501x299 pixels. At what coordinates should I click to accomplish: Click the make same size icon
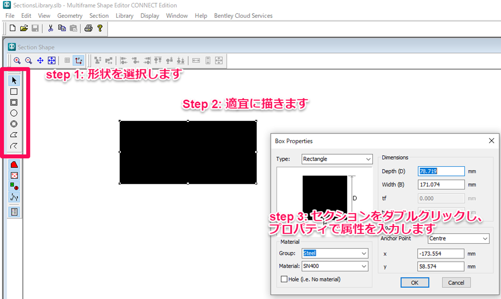[219, 60]
